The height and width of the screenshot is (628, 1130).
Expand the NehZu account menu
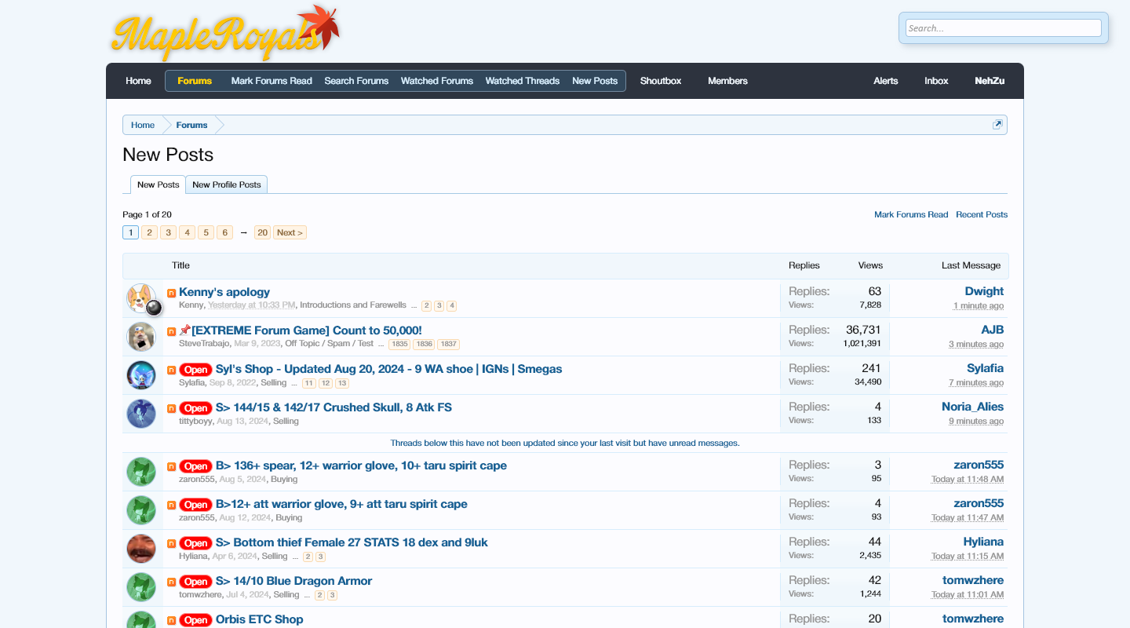pos(989,81)
